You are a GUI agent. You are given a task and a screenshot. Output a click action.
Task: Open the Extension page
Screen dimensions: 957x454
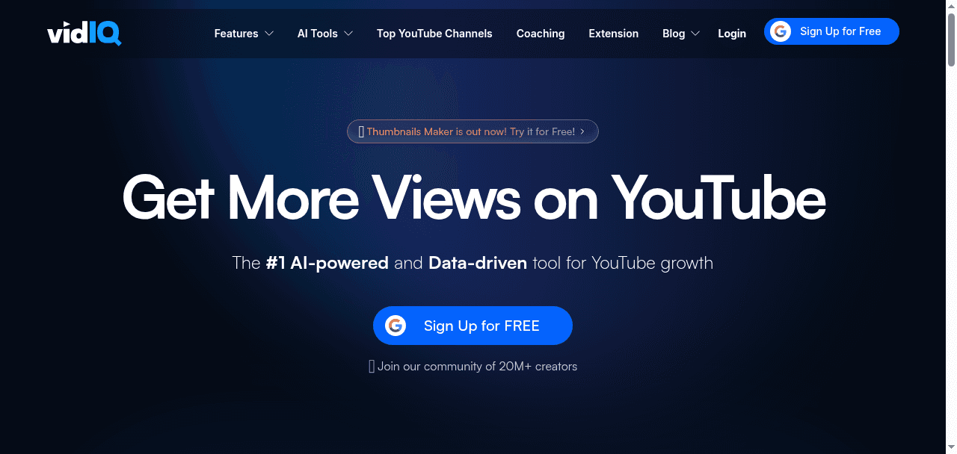(614, 34)
